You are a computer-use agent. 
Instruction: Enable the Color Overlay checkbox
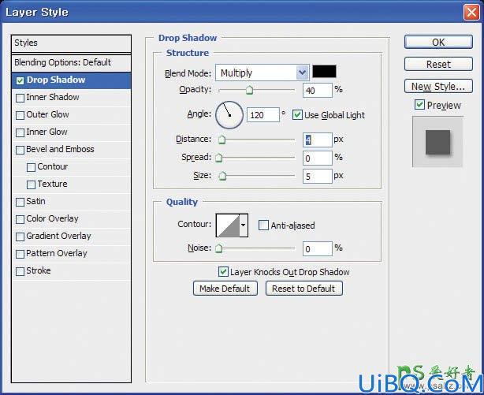[x=20, y=219]
